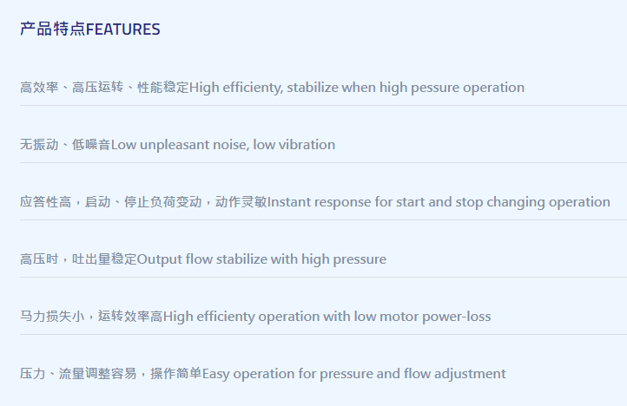This screenshot has height=406, width=627.
Task: Click 'Low unpleasant noise, low vibration' text
Action: [222, 145]
